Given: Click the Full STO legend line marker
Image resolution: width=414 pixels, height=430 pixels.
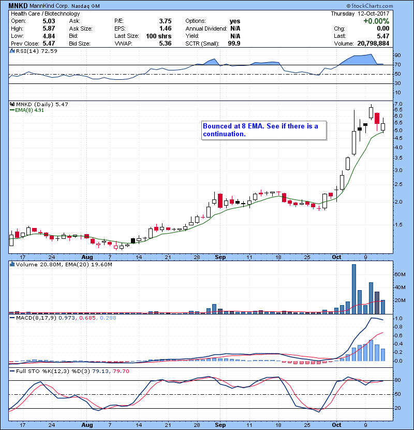Looking at the screenshot, I should tap(12, 371).
